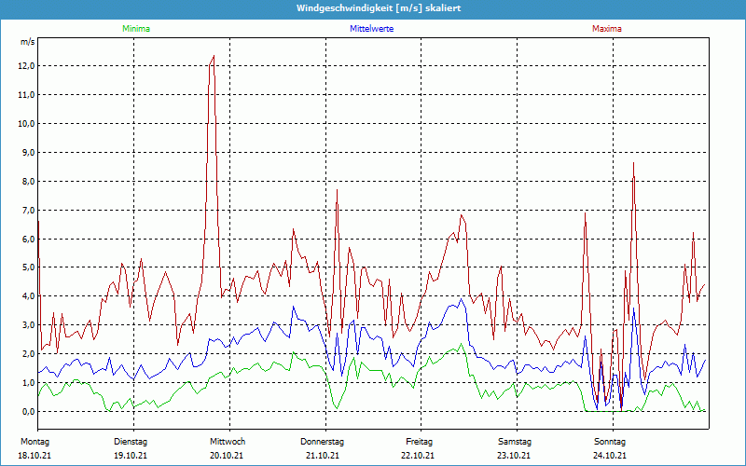Viewport: 746px width, 466px height.
Task: Click the 'Dienstag' day label
Action: pos(131,442)
